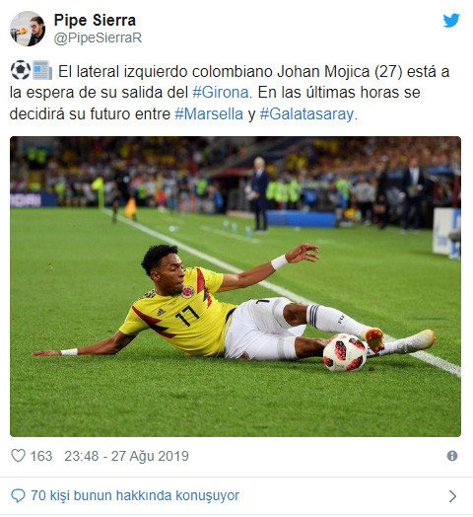Like the tweet with heart icon
Screen dimensions: 473x517
tap(18, 456)
